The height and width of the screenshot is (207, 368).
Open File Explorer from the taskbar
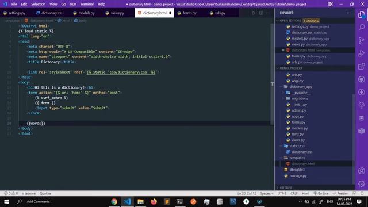[x=140, y=202]
